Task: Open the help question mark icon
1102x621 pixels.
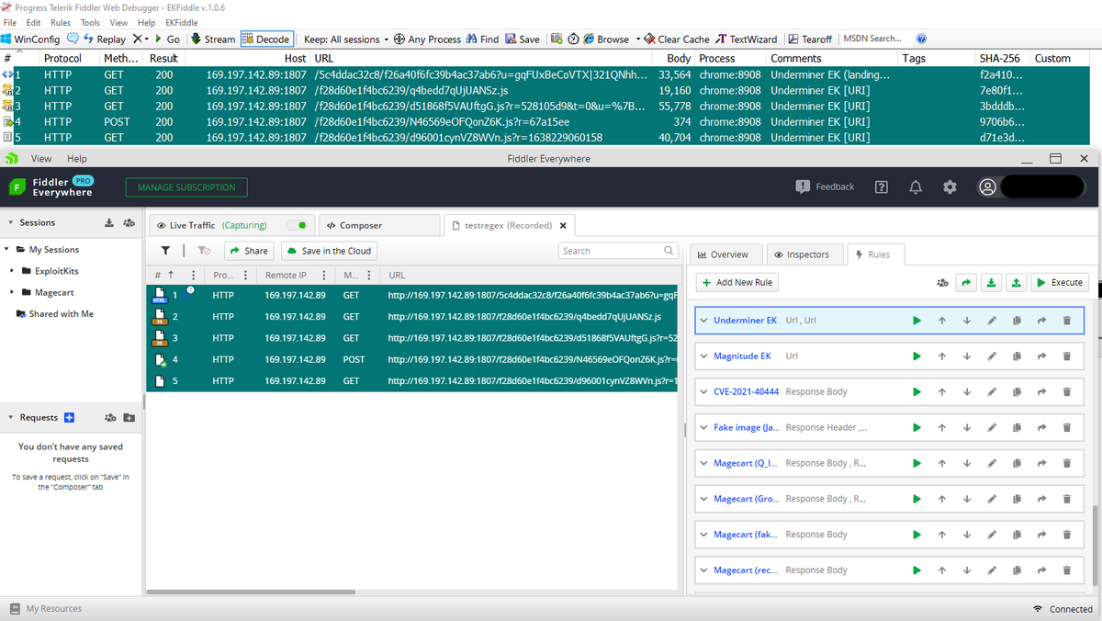Action: click(882, 187)
